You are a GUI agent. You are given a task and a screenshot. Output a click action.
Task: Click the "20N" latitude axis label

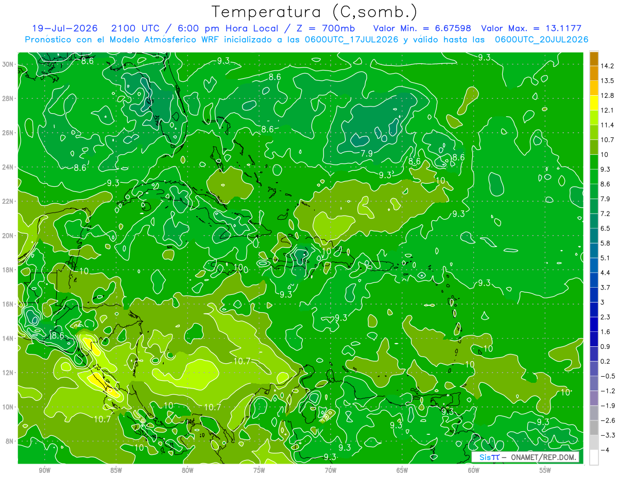9,236
